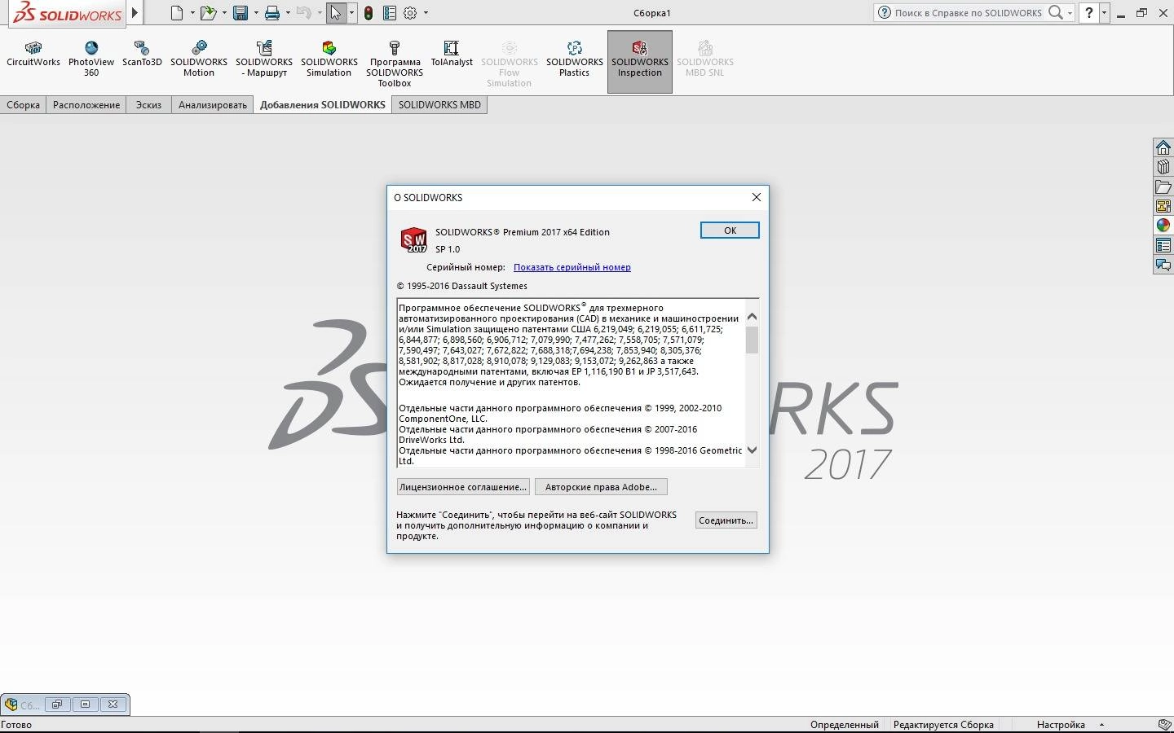Click the license text scrollbar thumb
The image size is (1174, 733).
[752, 340]
